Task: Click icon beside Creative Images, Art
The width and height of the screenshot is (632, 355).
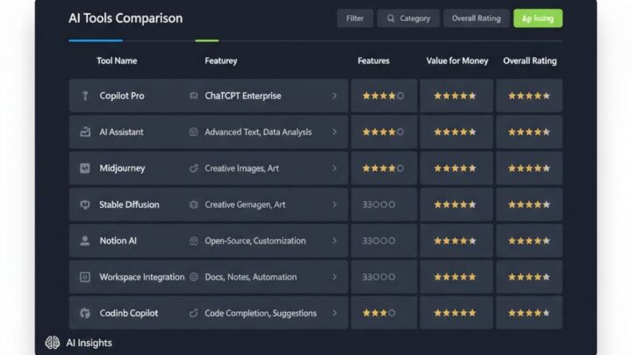Action: pyautogui.click(x=194, y=168)
